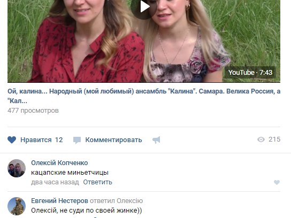Like Олексій Копченко's comment heart

(277, 182)
